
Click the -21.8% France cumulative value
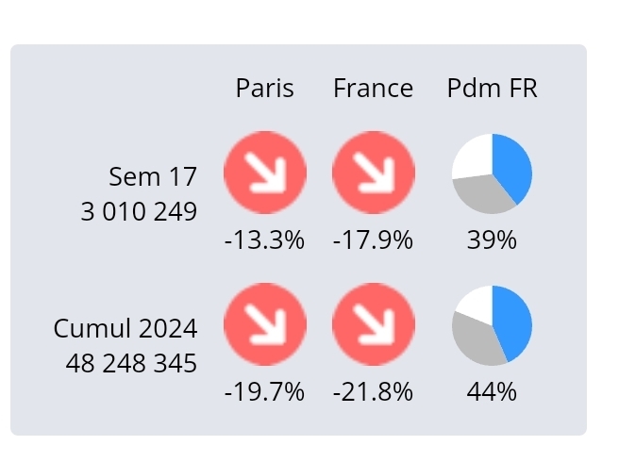(373, 391)
